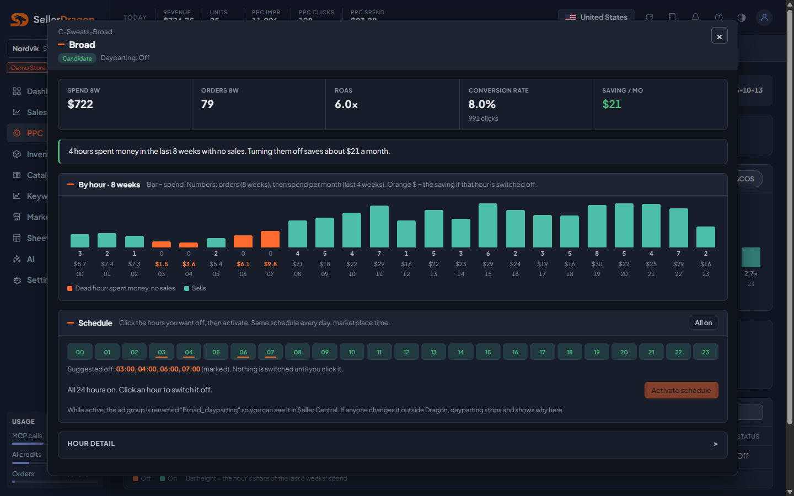Click the Sales chart icon in the sidebar
Screen dimensions: 794x496
(x=17, y=112)
